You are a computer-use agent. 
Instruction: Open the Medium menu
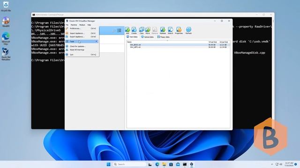(x=82, y=25)
